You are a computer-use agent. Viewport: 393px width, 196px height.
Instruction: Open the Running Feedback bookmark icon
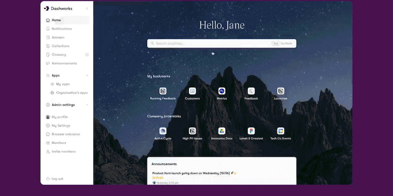[x=163, y=91]
